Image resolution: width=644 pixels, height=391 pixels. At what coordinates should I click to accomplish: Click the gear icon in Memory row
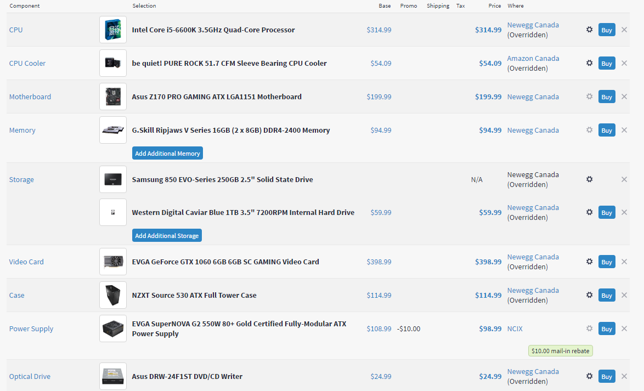pos(589,130)
